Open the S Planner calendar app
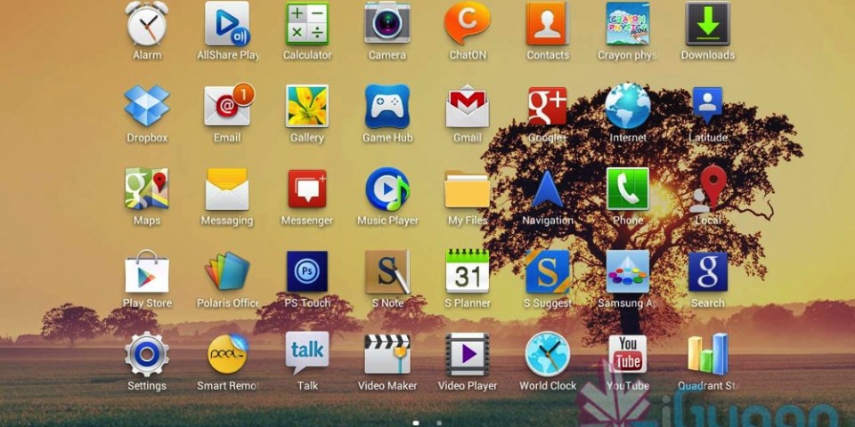 468,272
